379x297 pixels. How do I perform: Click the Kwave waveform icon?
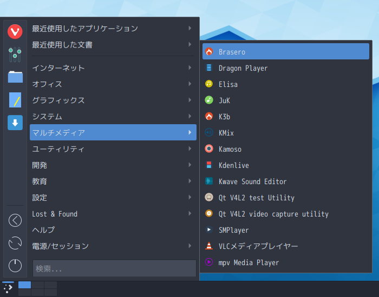pyautogui.click(x=209, y=181)
